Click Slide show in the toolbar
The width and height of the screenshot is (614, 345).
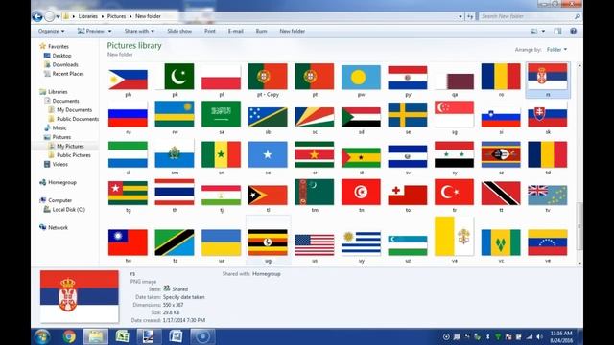pyautogui.click(x=179, y=31)
